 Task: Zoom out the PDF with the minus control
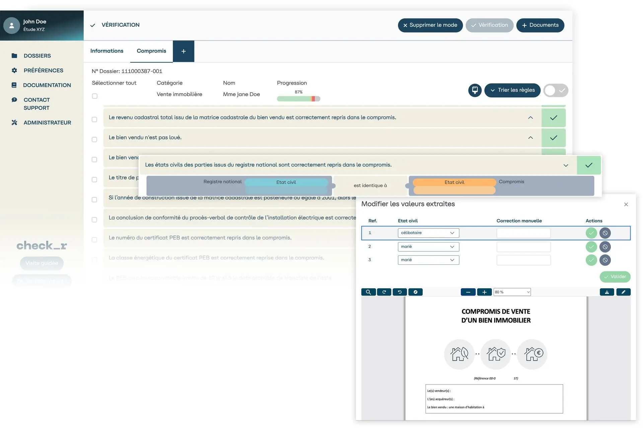click(x=468, y=292)
